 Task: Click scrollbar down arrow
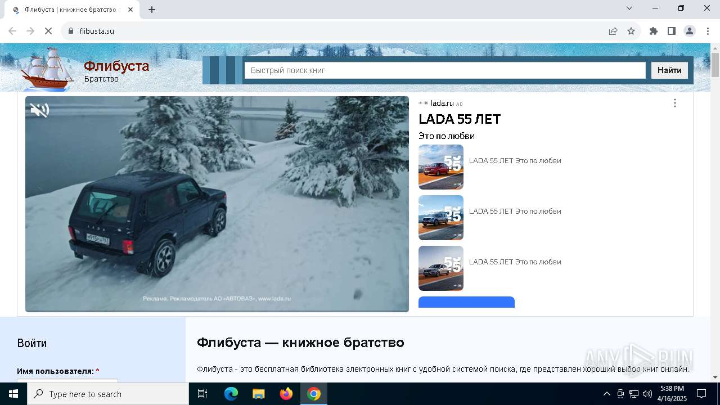click(715, 377)
